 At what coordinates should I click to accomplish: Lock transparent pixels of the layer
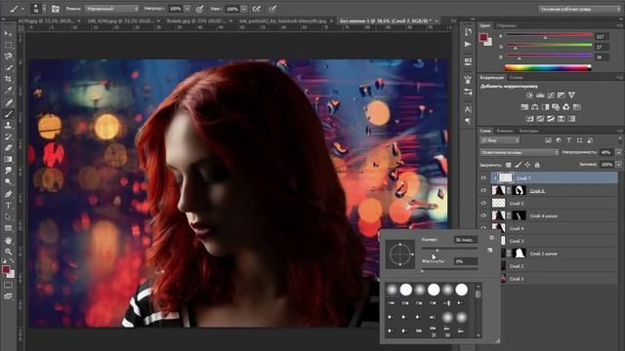pos(509,165)
